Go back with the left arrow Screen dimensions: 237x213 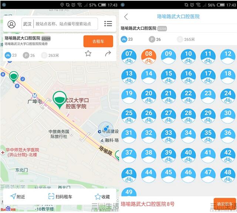[x=126, y=17]
